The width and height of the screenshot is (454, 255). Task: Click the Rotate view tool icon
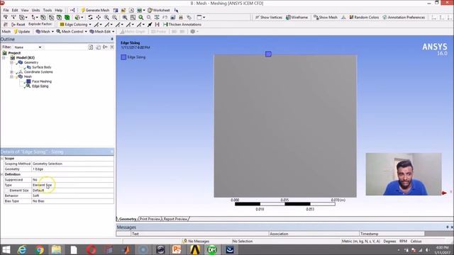(x=90, y=17)
